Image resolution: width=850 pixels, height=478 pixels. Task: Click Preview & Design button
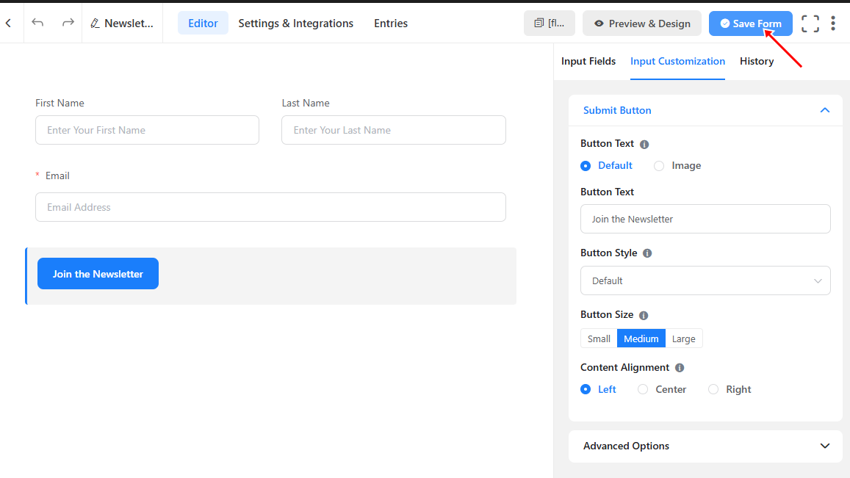point(642,23)
